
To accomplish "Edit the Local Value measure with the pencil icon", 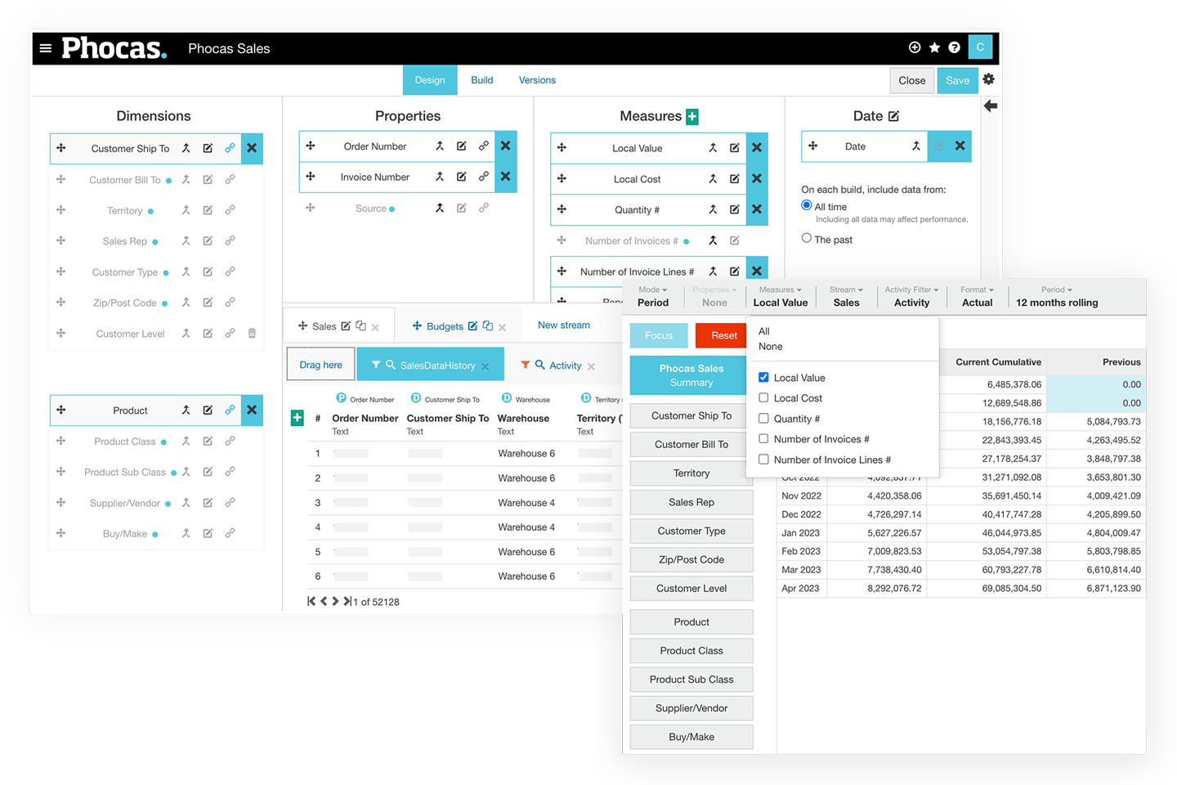I will coord(734,148).
